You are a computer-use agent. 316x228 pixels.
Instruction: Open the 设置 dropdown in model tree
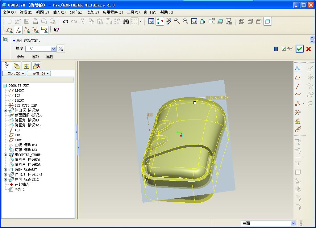pos(39,74)
